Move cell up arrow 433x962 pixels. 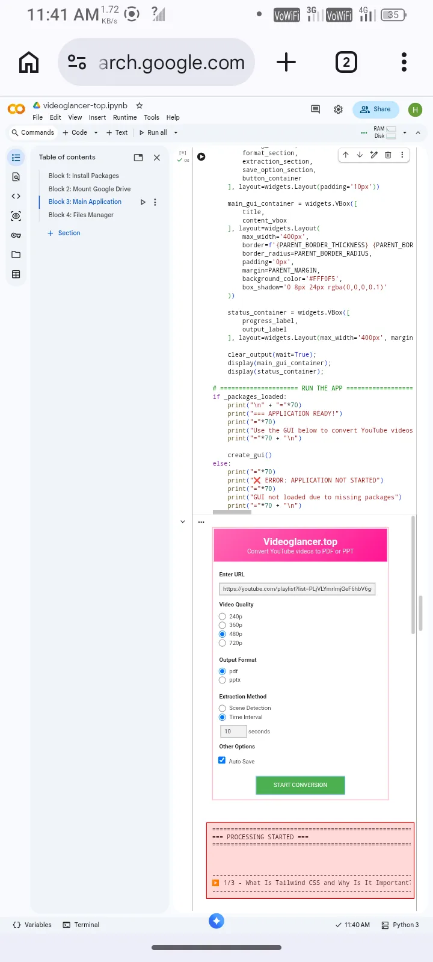[x=346, y=155]
